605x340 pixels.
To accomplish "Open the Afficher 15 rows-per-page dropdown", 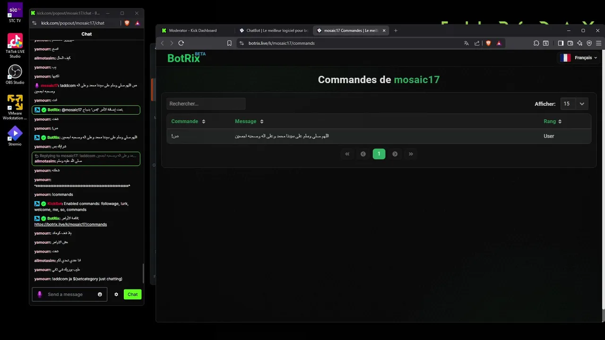I will [574, 104].
